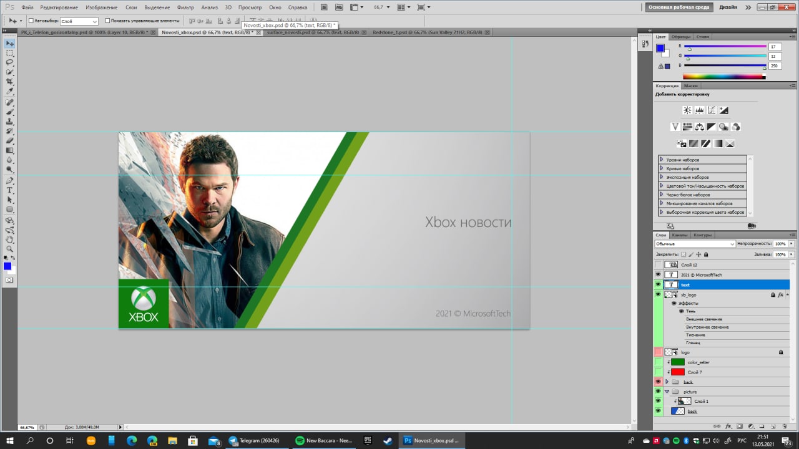Expand Кривые наборов presets

pos(662,168)
